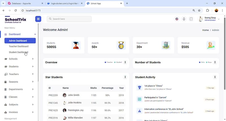226x121 pixels.
Task: Open a new browser tab
Action: [x=127, y=3]
